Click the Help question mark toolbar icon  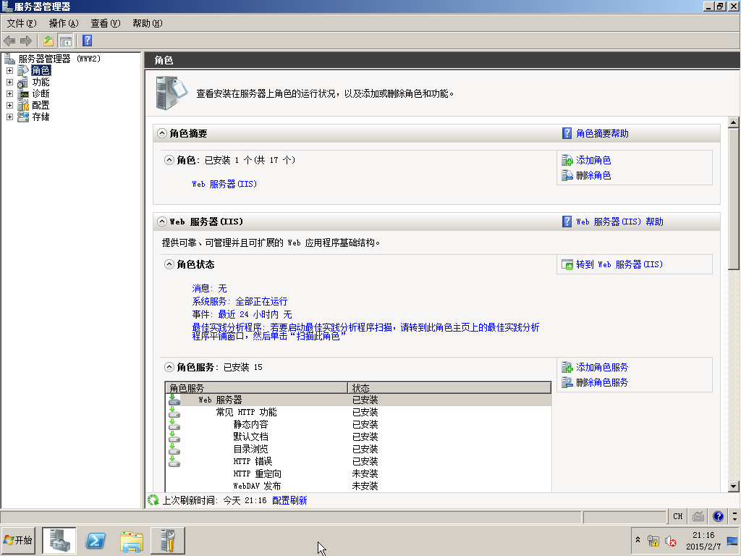tap(87, 41)
